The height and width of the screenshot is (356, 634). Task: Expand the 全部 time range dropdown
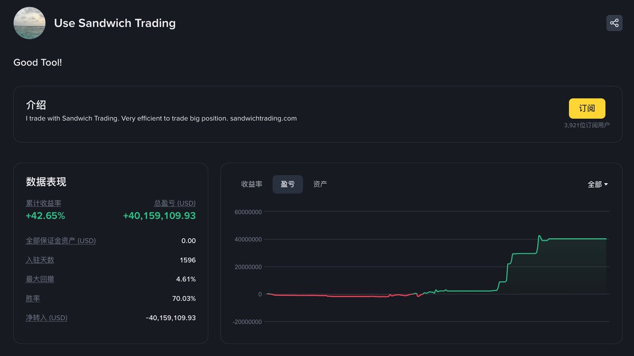[x=598, y=184]
